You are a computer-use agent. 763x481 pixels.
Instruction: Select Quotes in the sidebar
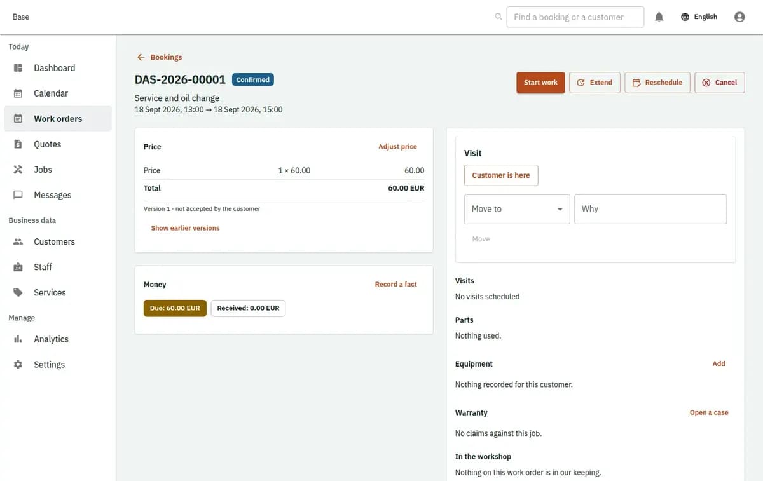[58, 144]
